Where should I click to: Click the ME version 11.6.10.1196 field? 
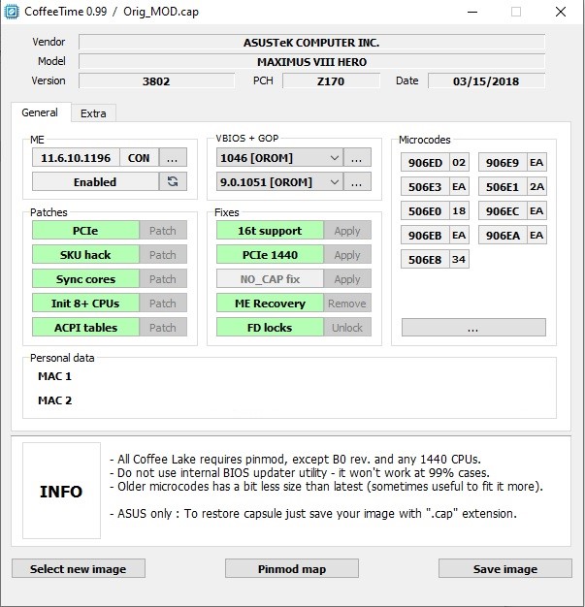[76, 157]
